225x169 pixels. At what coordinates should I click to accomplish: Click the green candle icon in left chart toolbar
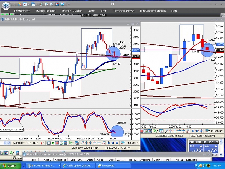click(x=53, y=143)
